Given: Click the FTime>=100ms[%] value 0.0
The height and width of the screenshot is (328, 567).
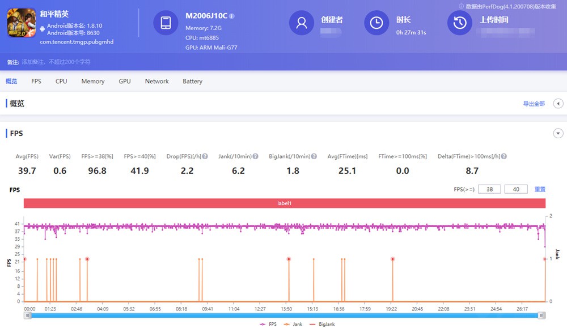Looking at the screenshot, I should coord(403,171).
